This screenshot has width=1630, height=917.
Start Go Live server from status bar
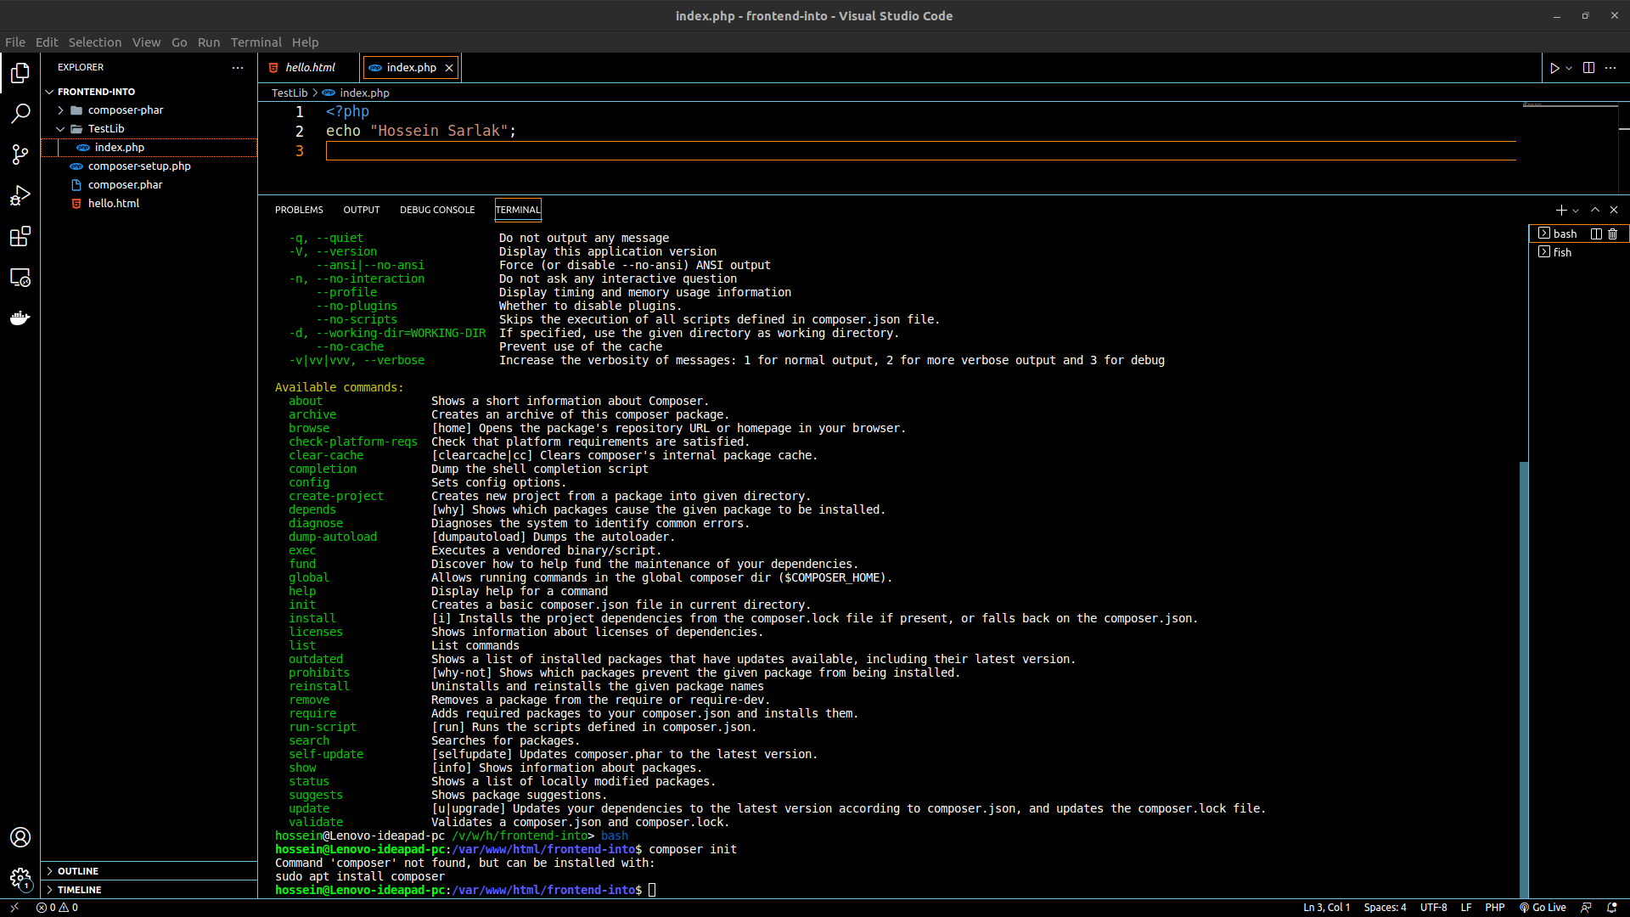[x=1543, y=908]
